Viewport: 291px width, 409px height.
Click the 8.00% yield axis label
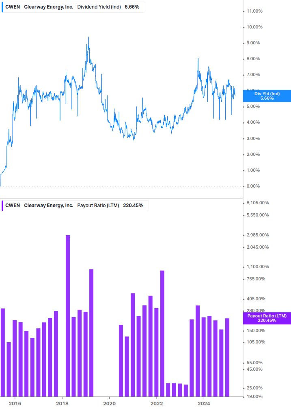point(253,59)
